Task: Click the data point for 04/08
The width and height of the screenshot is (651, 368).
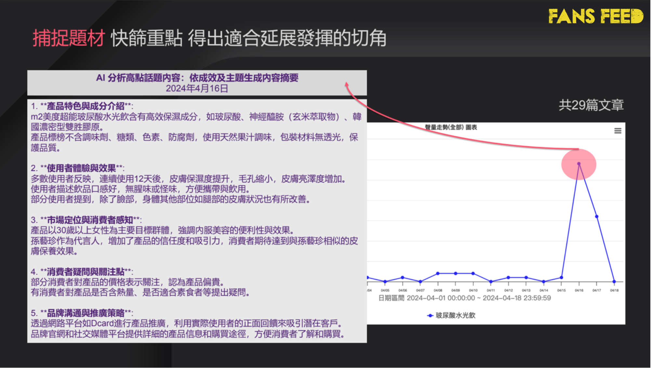Action: (438, 274)
